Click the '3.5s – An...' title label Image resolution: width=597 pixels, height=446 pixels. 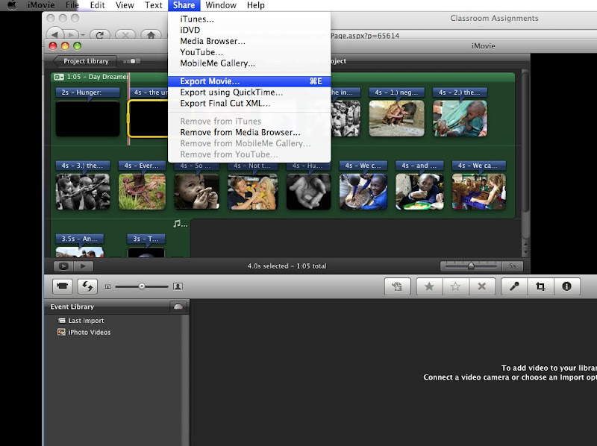pyautogui.click(x=80, y=239)
